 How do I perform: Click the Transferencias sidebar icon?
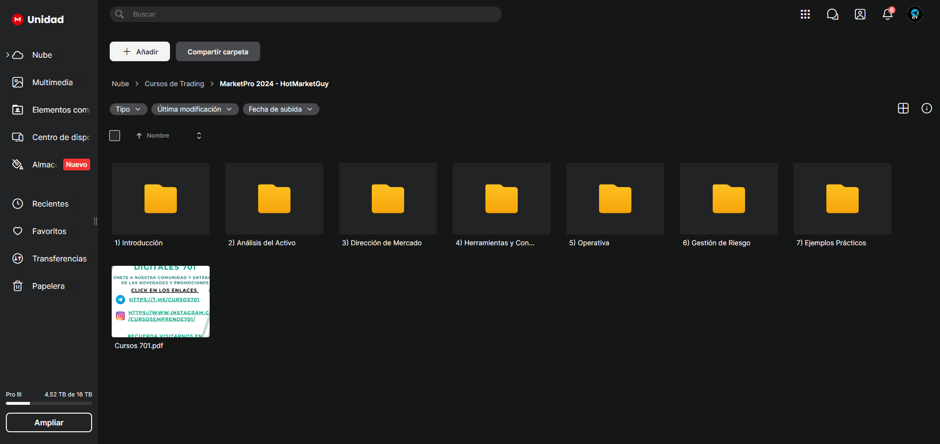[x=18, y=258]
